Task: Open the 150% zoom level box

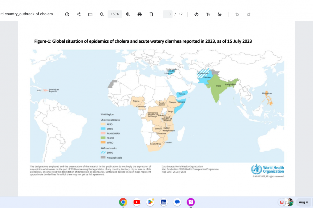Action: point(115,14)
